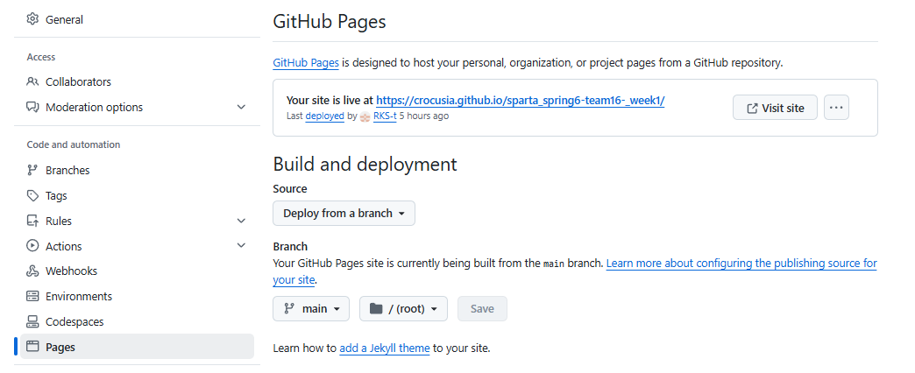Open the main branch selector dropdown
Viewport: 915px width, 373px height.
311,309
